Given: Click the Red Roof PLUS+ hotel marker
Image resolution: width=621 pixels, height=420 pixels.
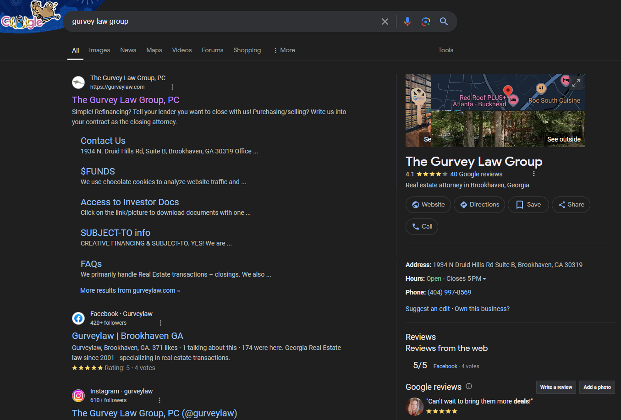Looking at the screenshot, I should click(x=513, y=100).
